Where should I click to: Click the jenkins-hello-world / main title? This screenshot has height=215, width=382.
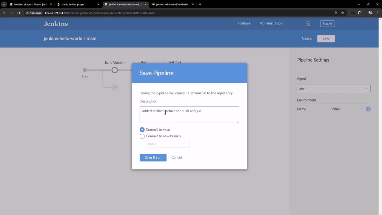click(70, 39)
